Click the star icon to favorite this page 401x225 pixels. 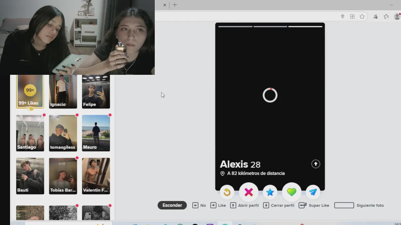point(362,17)
